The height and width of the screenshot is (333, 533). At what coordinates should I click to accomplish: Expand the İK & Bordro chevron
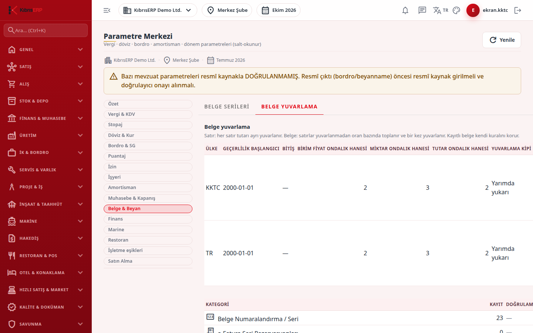pyautogui.click(x=80, y=152)
